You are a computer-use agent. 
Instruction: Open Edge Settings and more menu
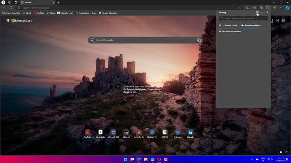[281, 8]
